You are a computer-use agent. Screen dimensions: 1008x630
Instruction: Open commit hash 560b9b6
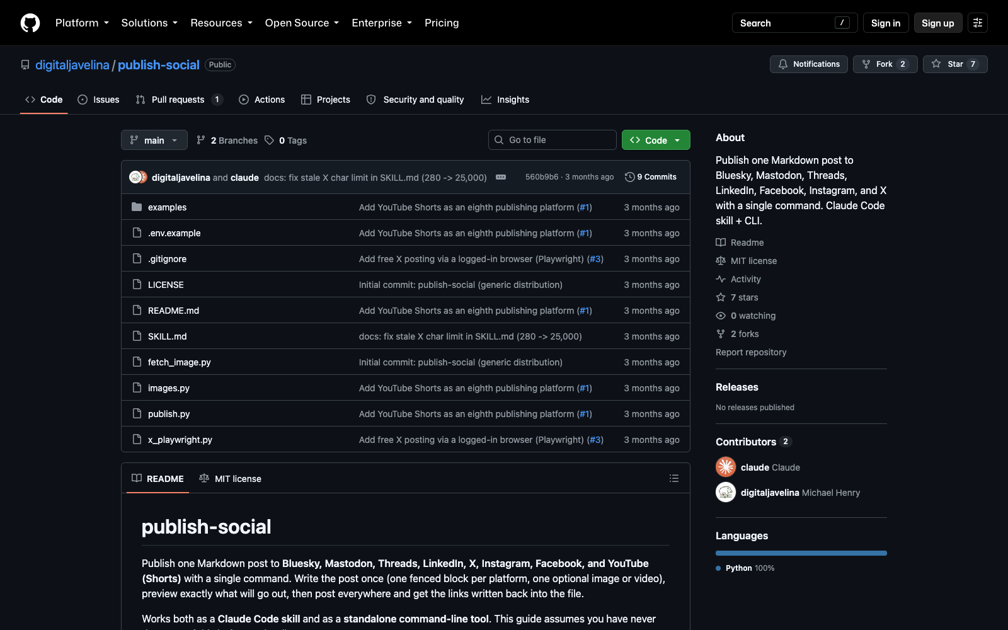[542, 177]
